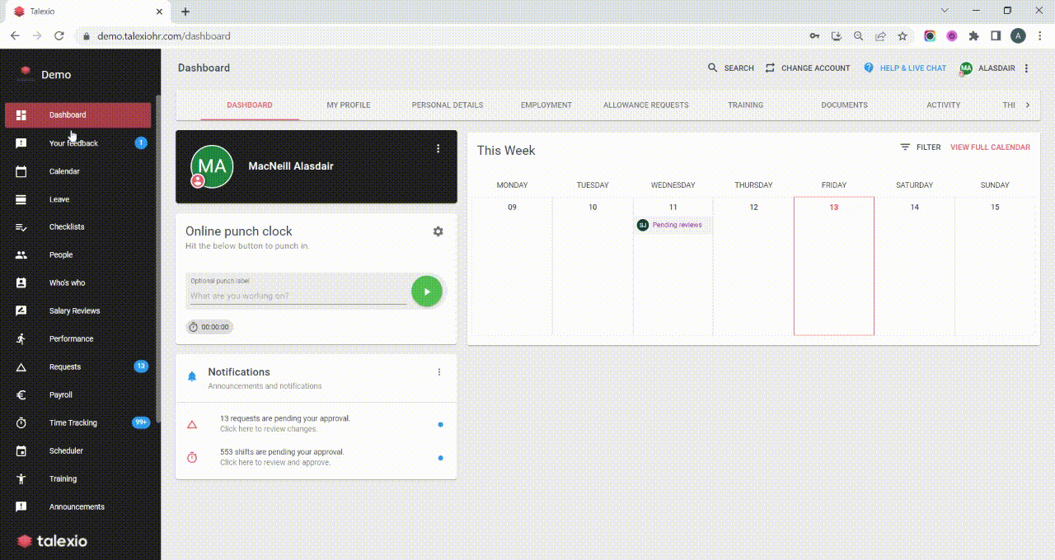Open the user three-dot menu by Alasdair

pyautogui.click(x=1027, y=68)
